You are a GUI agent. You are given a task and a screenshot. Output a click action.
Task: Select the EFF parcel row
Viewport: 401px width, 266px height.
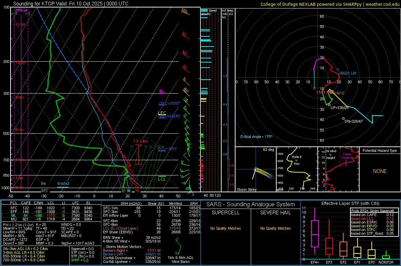(x=51, y=212)
